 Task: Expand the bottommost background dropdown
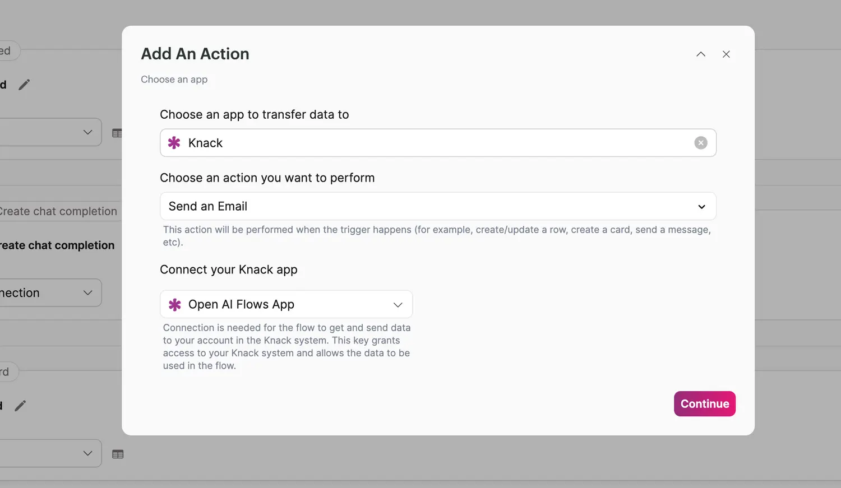click(x=87, y=453)
